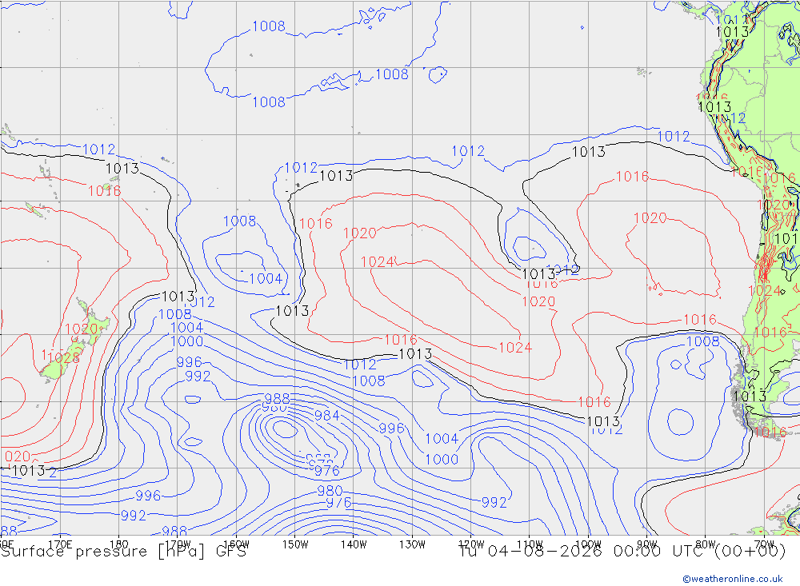Image resolution: width=800 pixels, height=586 pixels.
Task: Select the 100W longitude label
Action: pyautogui.click(x=588, y=544)
